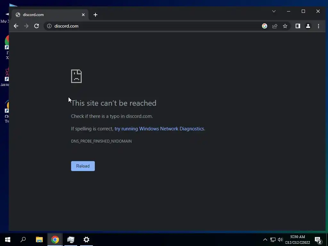Open the notification center
Image resolution: width=328 pixels, height=246 pixels.
pos(318,240)
